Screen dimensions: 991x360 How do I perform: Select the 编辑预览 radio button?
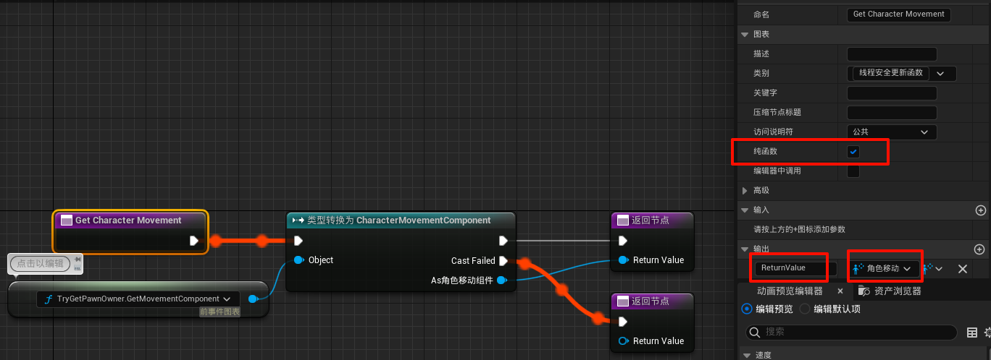[747, 309]
